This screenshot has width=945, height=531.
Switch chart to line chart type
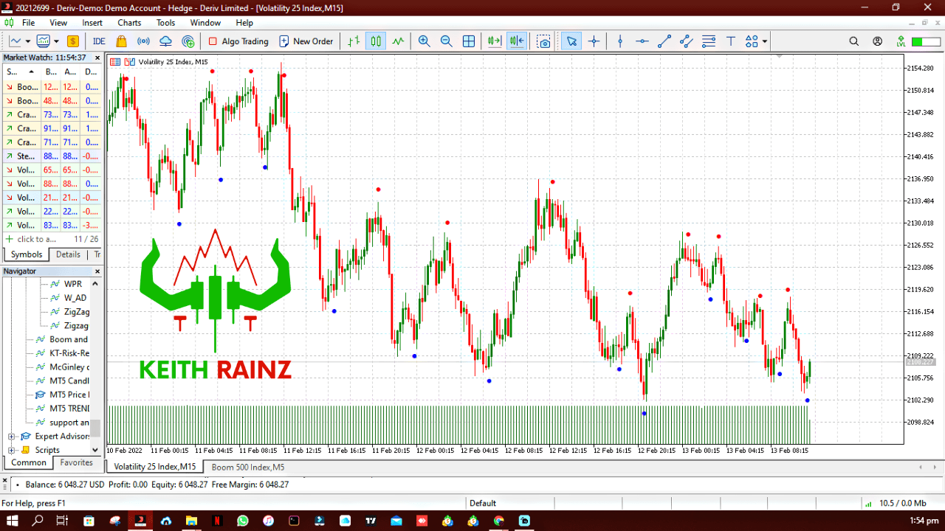pyautogui.click(x=399, y=41)
